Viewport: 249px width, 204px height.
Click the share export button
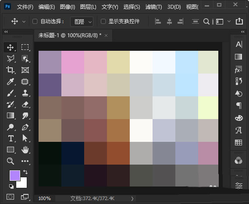coord(239,21)
